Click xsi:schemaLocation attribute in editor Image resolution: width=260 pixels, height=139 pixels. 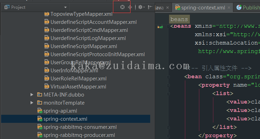pyautogui.click(x=226, y=43)
